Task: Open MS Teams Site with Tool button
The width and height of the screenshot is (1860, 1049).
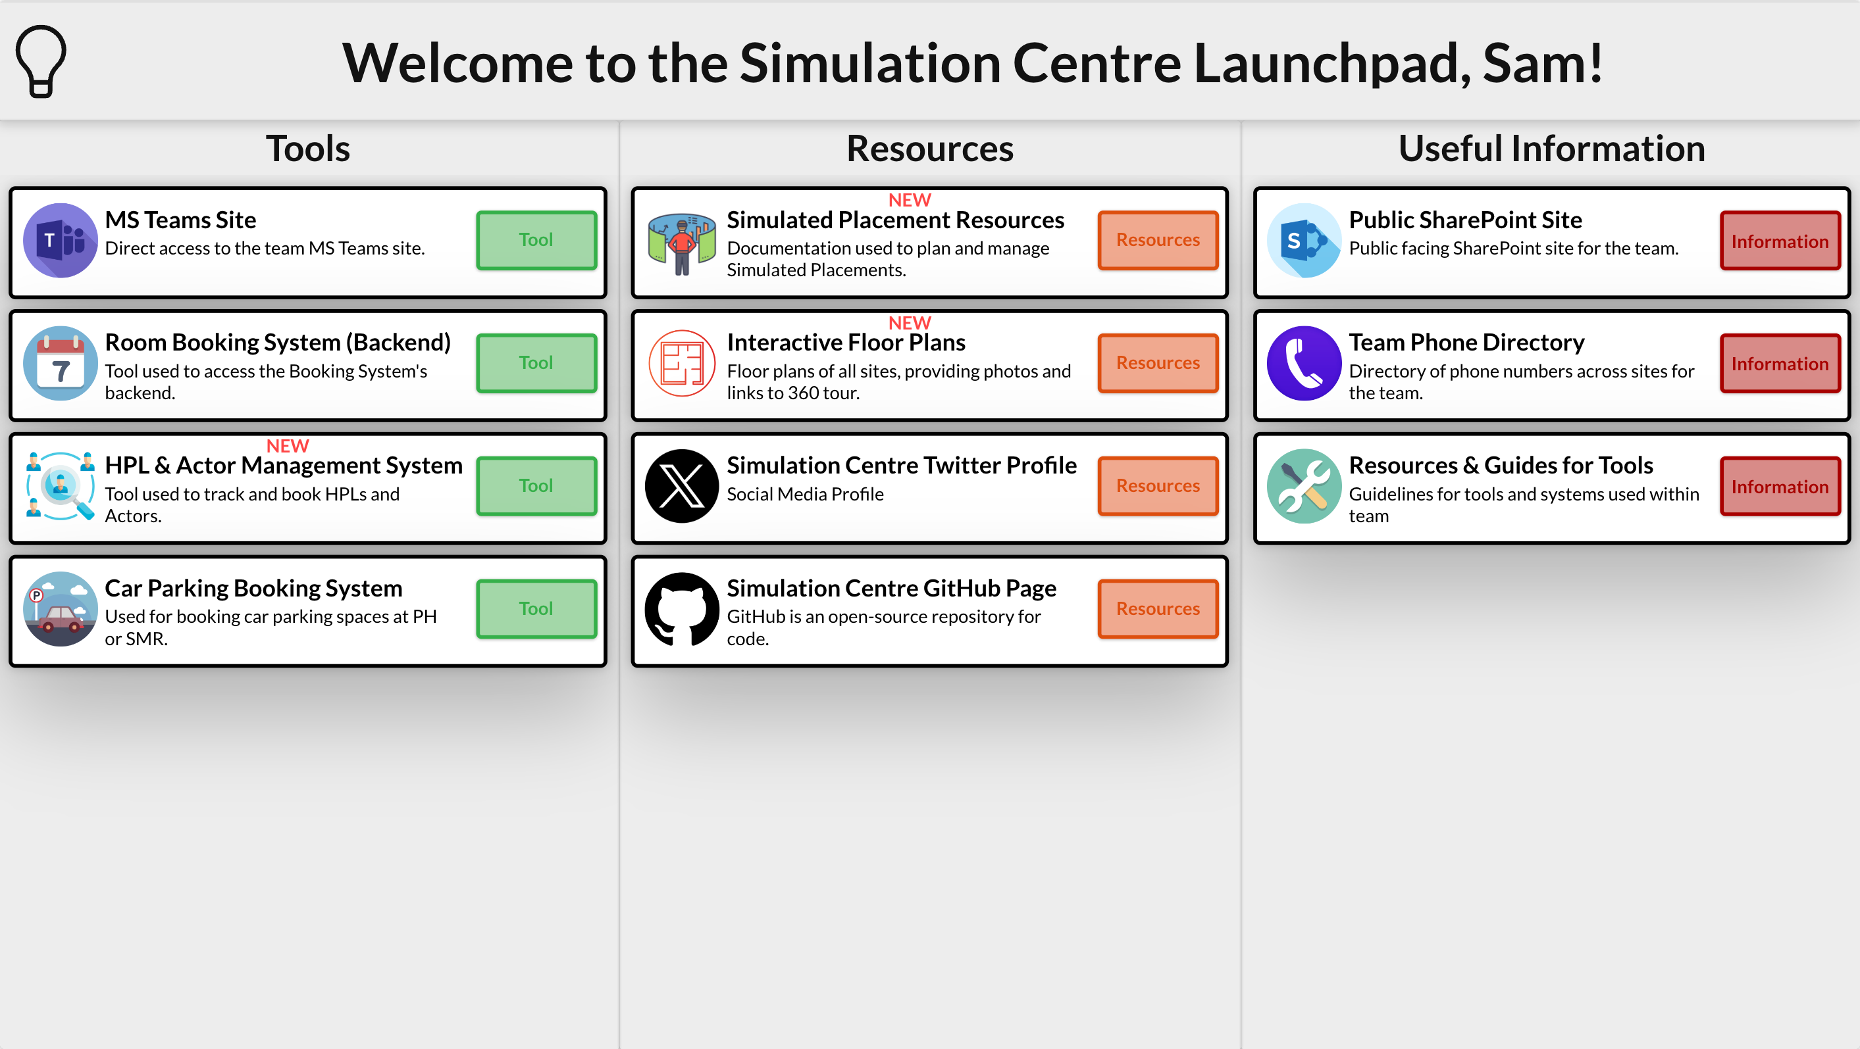Action: point(536,240)
